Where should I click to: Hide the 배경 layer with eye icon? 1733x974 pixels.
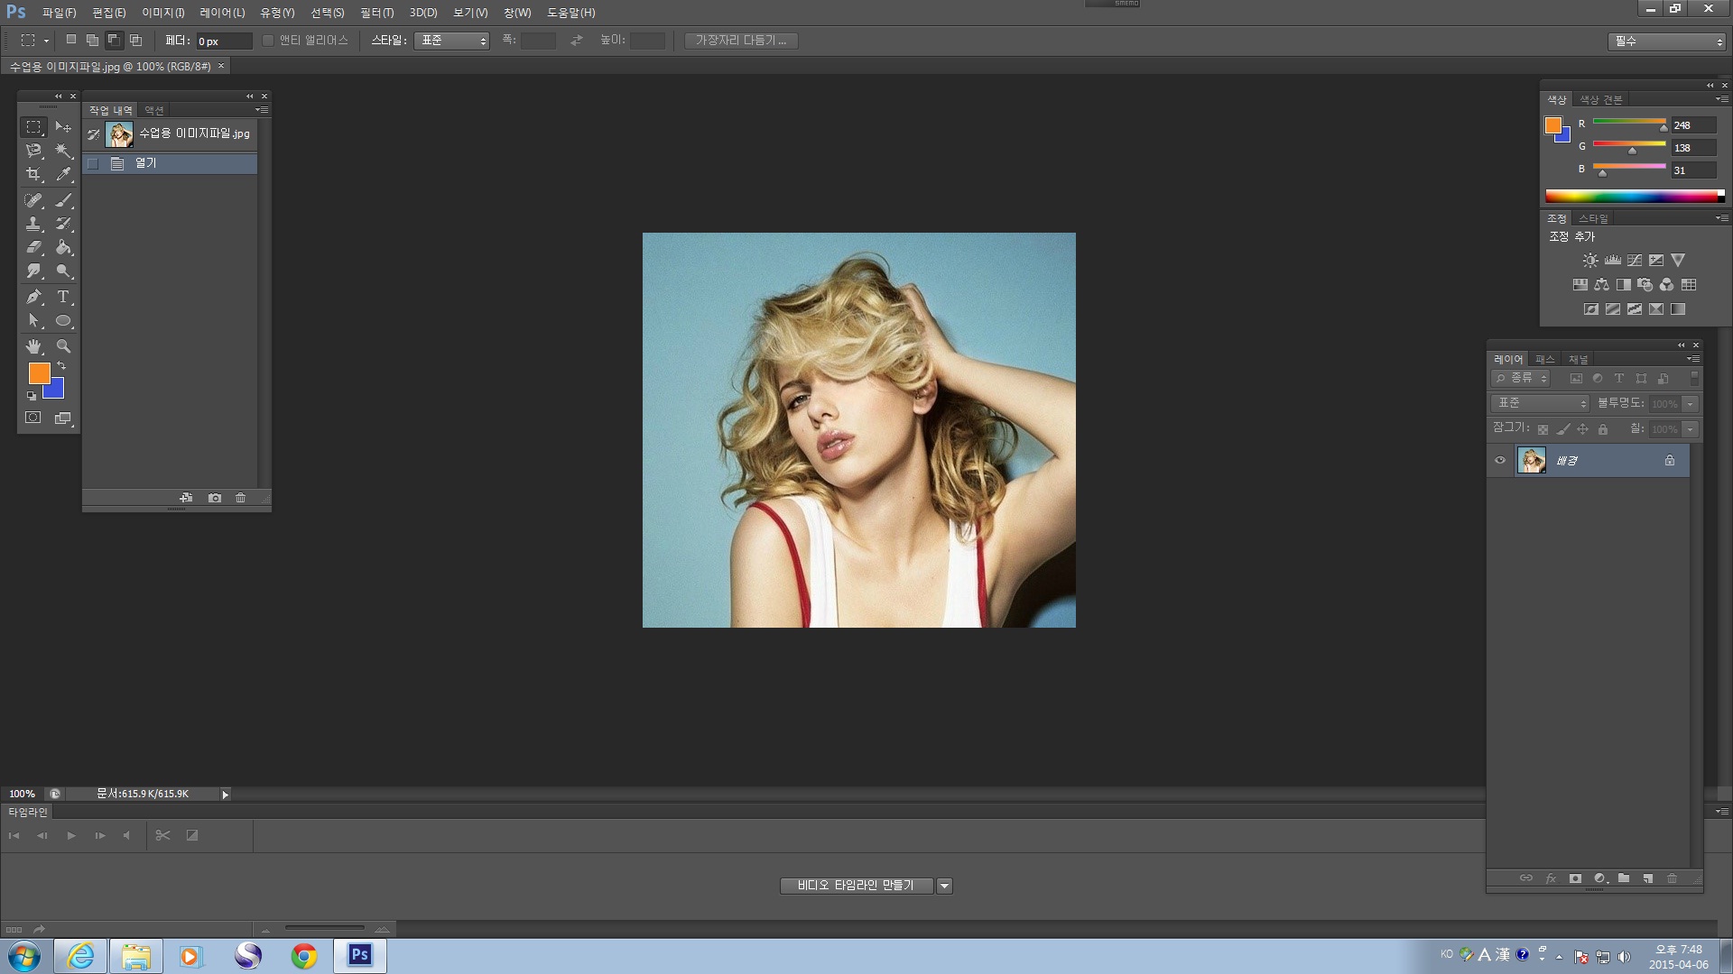point(1500,461)
